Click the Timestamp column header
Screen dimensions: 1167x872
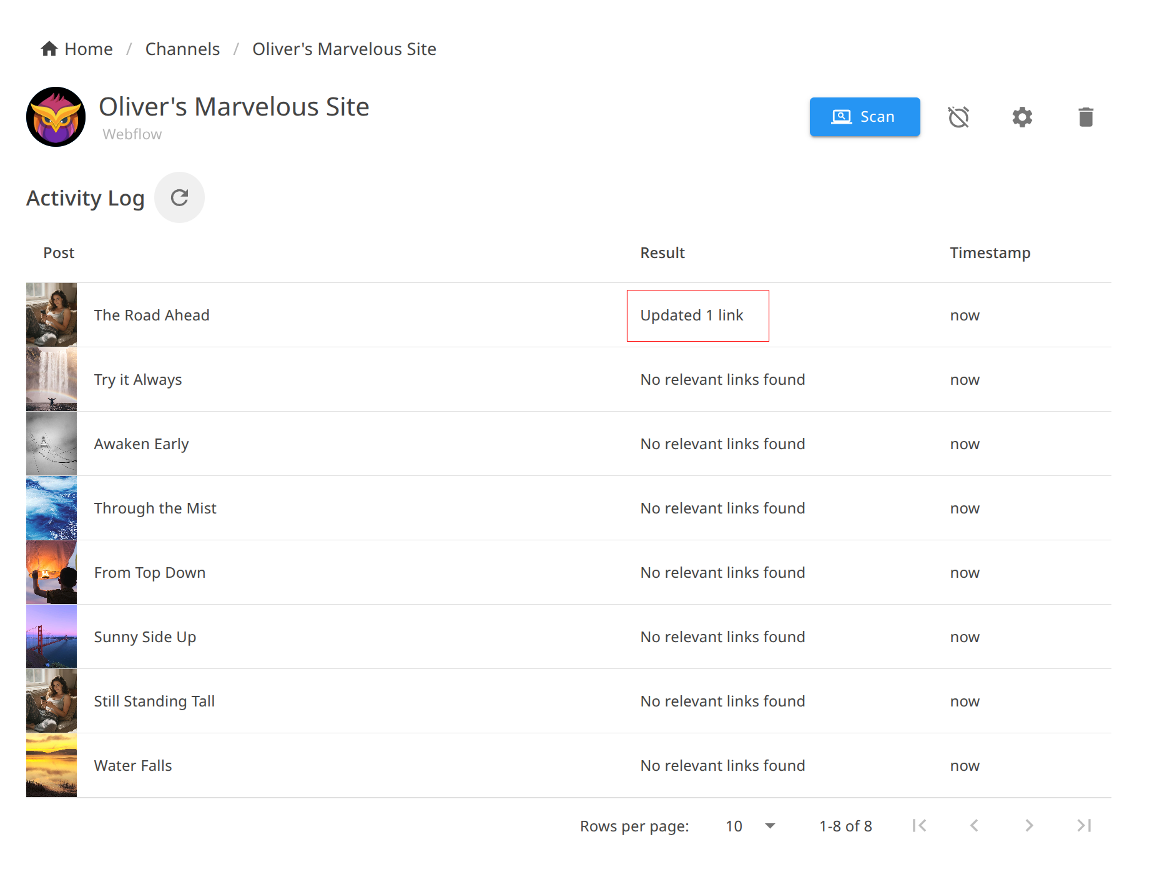(x=990, y=253)
